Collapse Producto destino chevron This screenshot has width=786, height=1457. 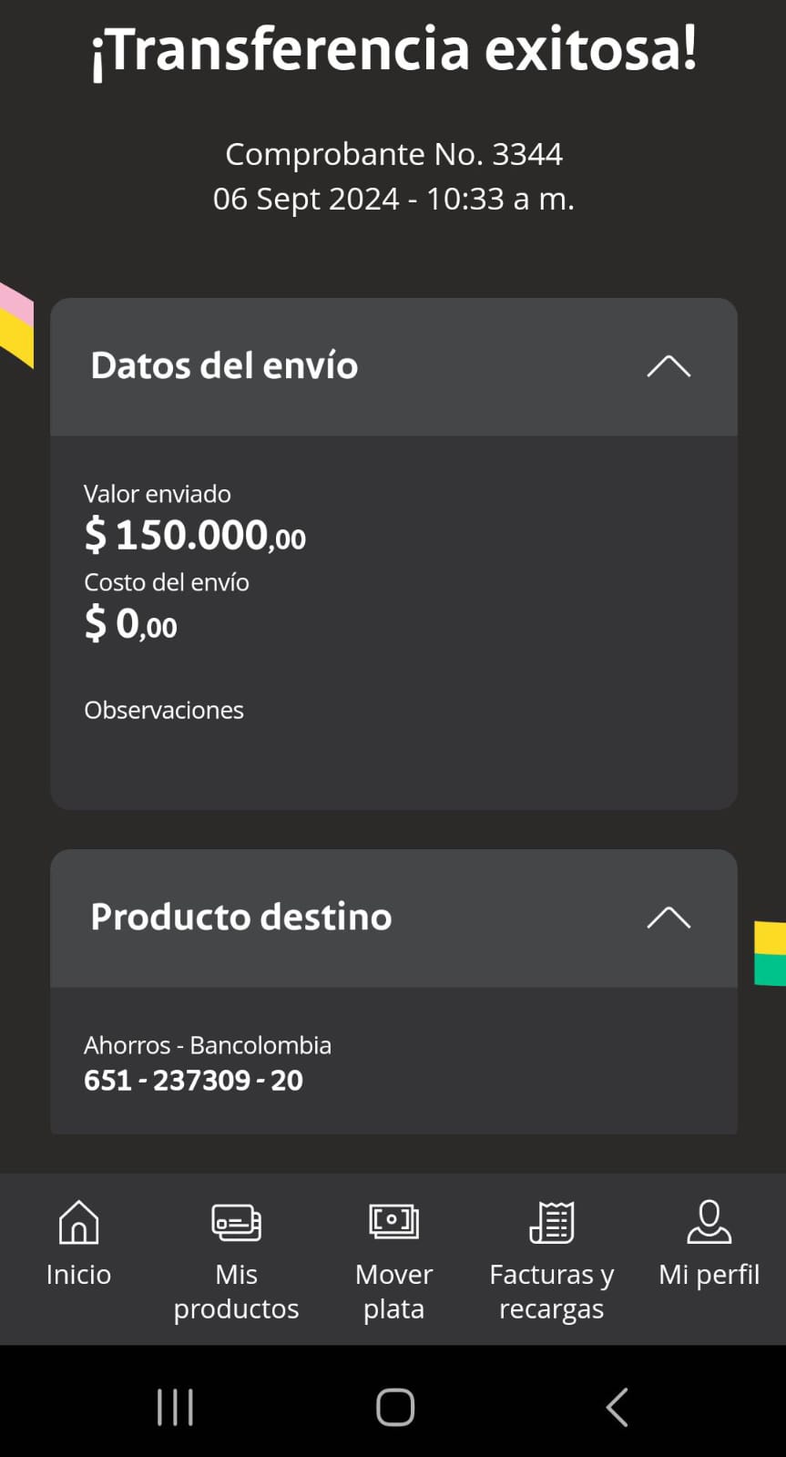point(669,918)
